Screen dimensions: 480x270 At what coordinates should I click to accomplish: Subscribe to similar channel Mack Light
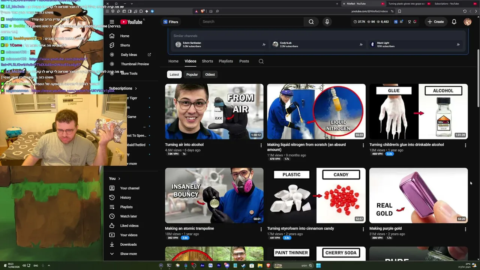point(458,45)
